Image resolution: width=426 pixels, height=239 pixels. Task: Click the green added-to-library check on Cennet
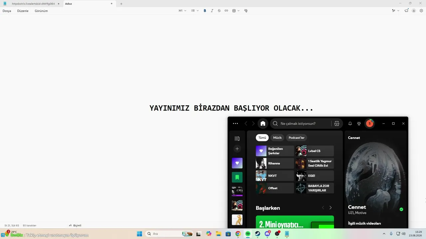[x=401, y=209]
